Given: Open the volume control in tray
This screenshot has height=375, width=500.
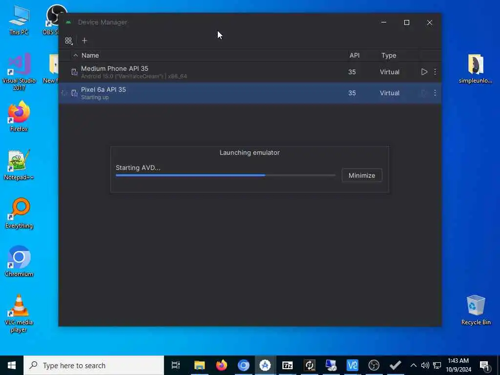Looking at the screenshot, I should (425, 365).
